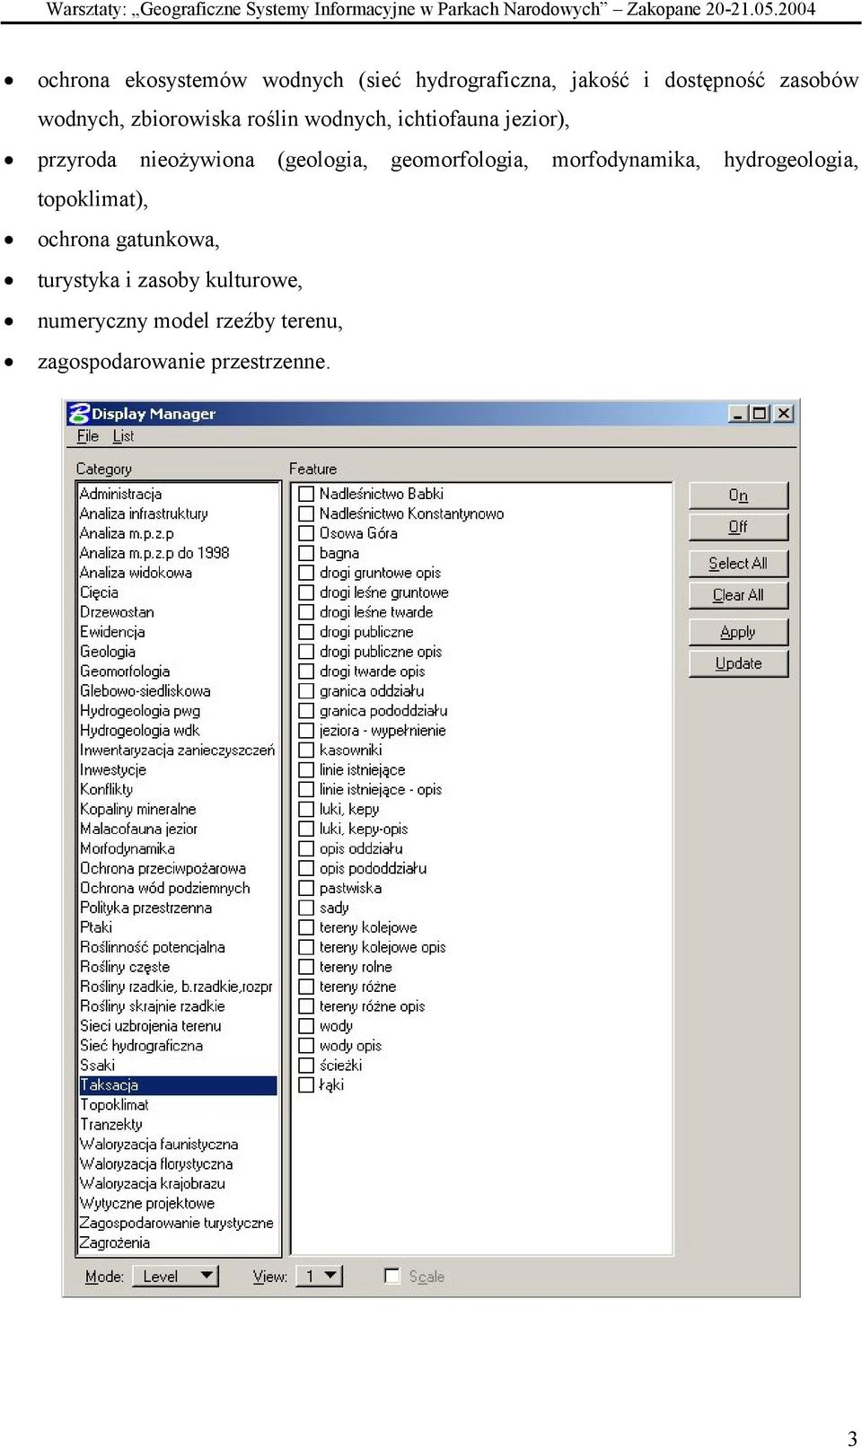Viewport: 862px width, 1448px height.
Task: Choose the Ewidencja category
Action: click(x=112, y=632)
